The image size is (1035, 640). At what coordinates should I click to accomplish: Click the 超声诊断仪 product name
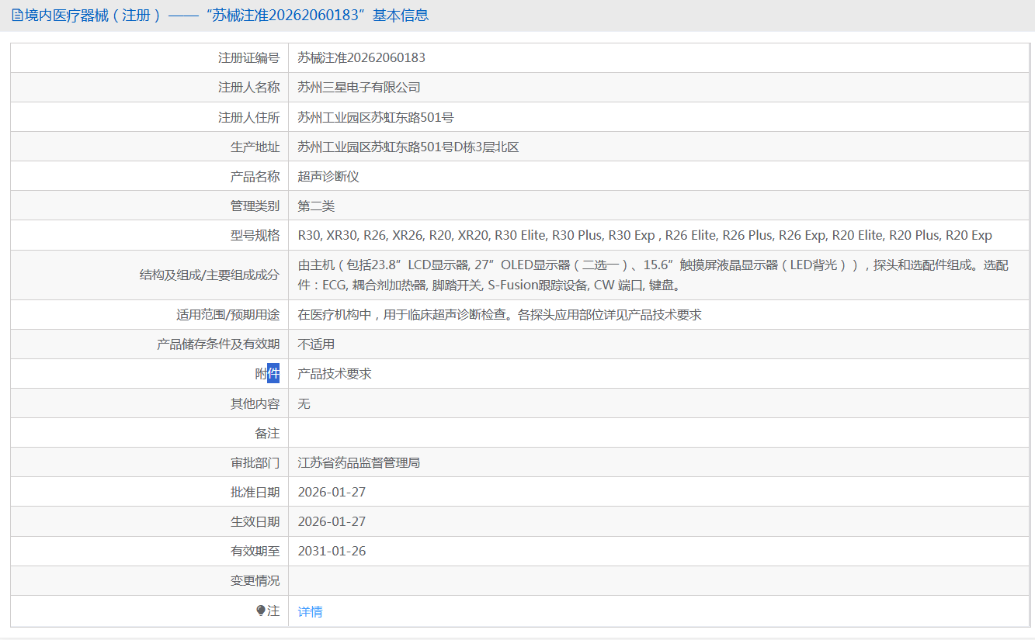[328, 176]
